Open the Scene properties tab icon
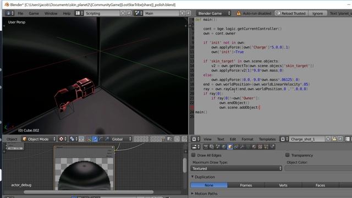Viewport: 352px width, 198px height. pyautogui.click(x=218, y=147)
